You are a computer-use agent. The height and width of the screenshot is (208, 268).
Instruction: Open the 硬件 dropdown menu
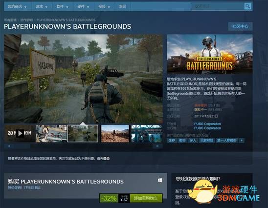click(83, 6)
